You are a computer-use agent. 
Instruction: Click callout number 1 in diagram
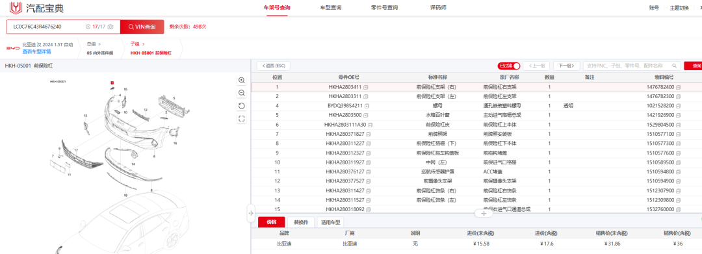[x=112, y=83]
